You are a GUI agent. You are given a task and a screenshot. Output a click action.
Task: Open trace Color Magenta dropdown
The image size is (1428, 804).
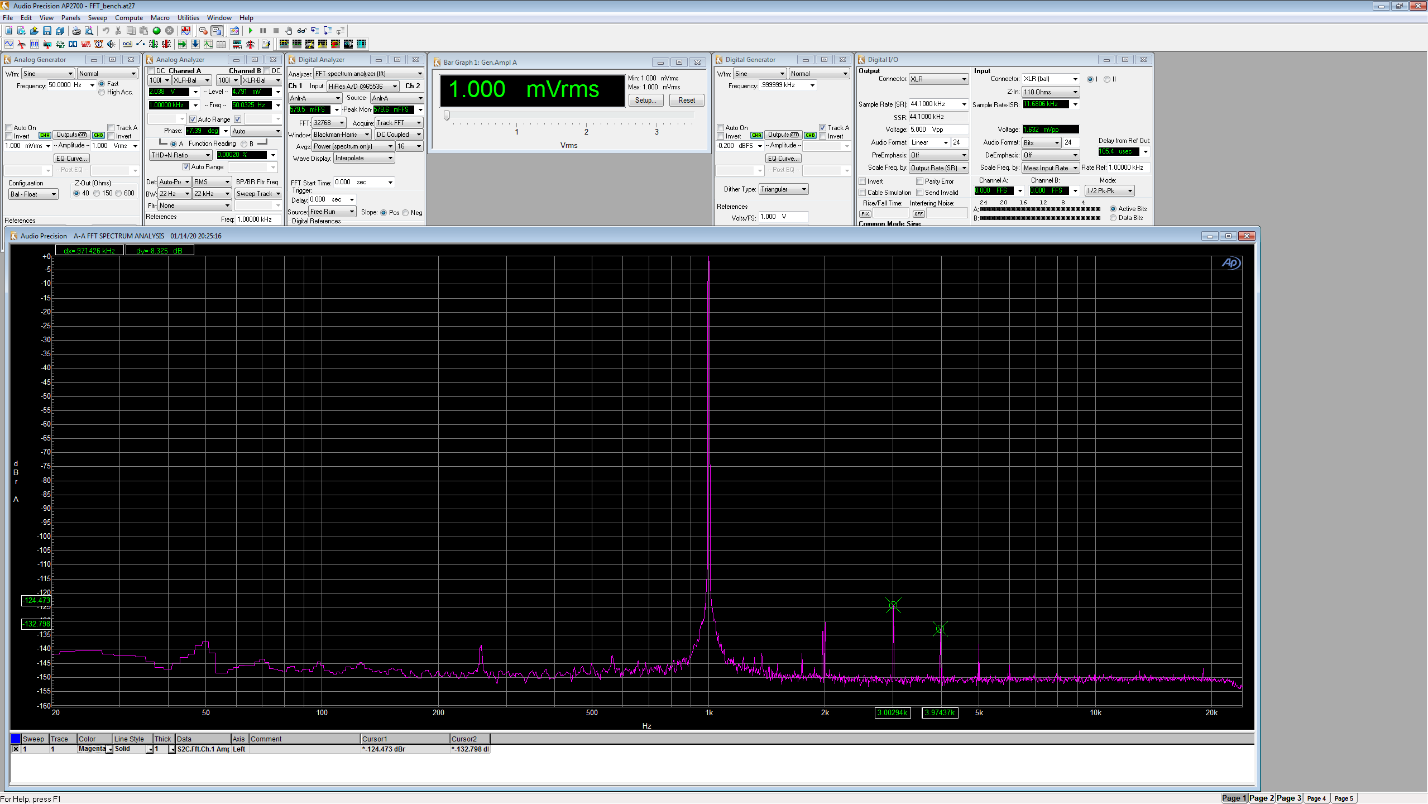[110, 749]
